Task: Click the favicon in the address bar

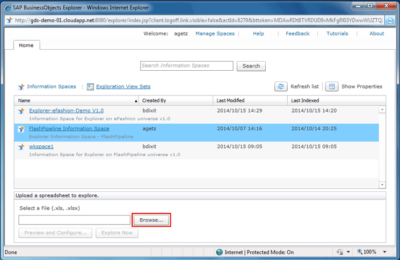Action: click(10, 20)
